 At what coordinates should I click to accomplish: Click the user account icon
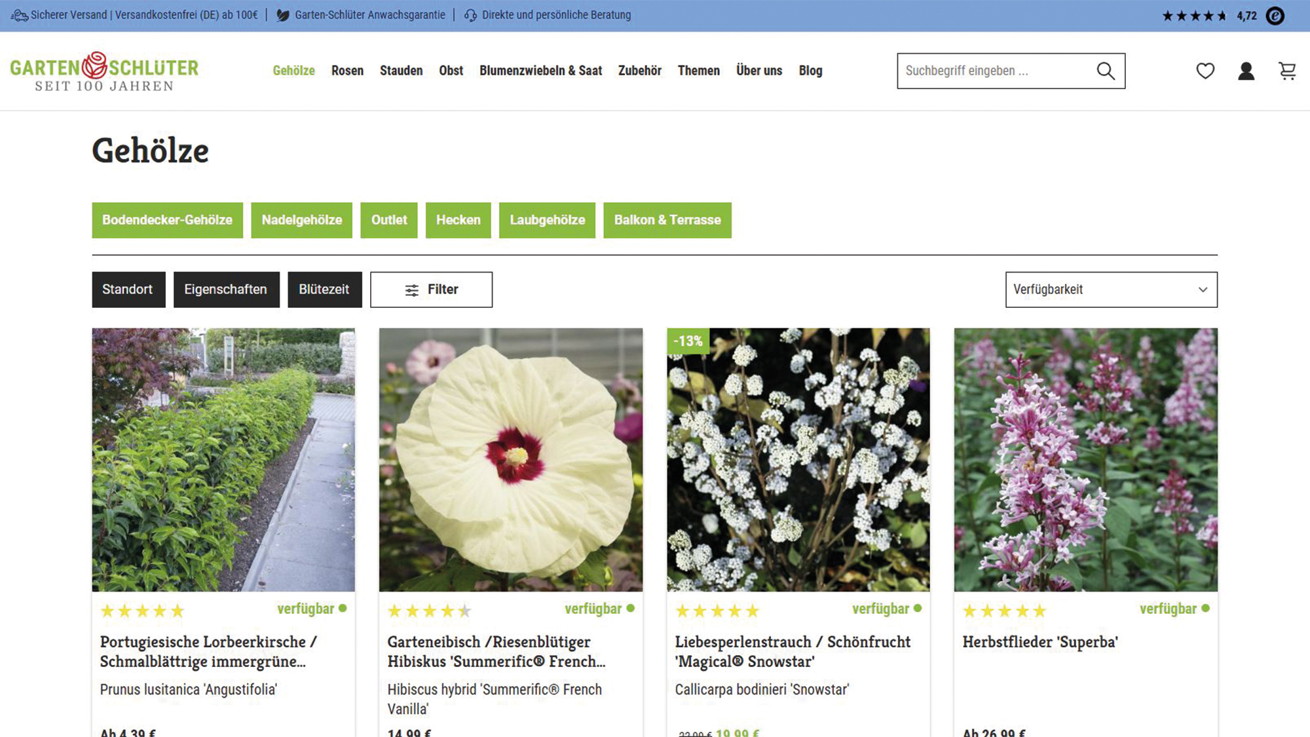[1246, 71]
